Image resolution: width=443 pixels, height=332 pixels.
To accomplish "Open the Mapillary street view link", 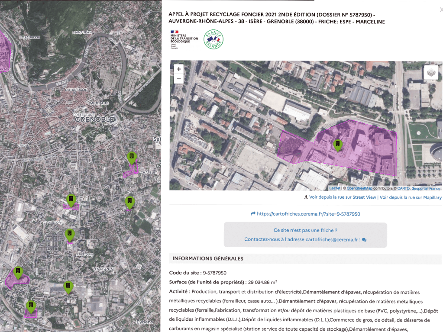I will [411, 197].
